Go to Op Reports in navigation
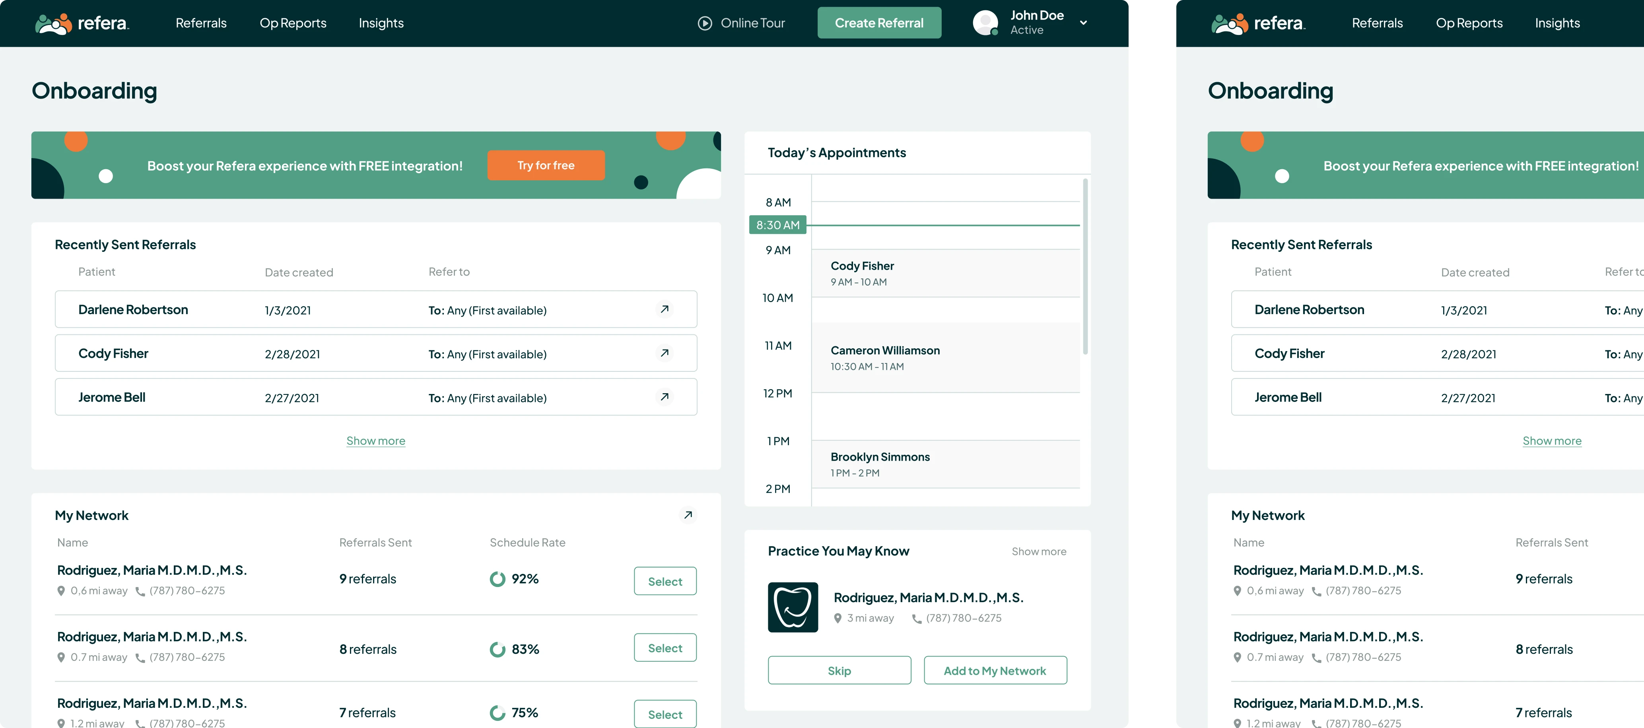This screenshot has height=728, width=1644. [x=293, y=23]
